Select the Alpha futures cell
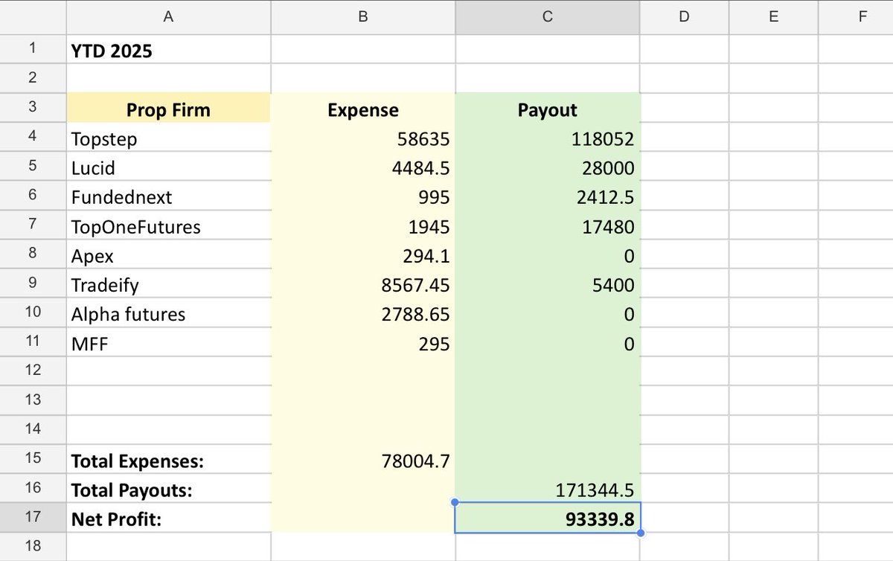 (169, 314)
